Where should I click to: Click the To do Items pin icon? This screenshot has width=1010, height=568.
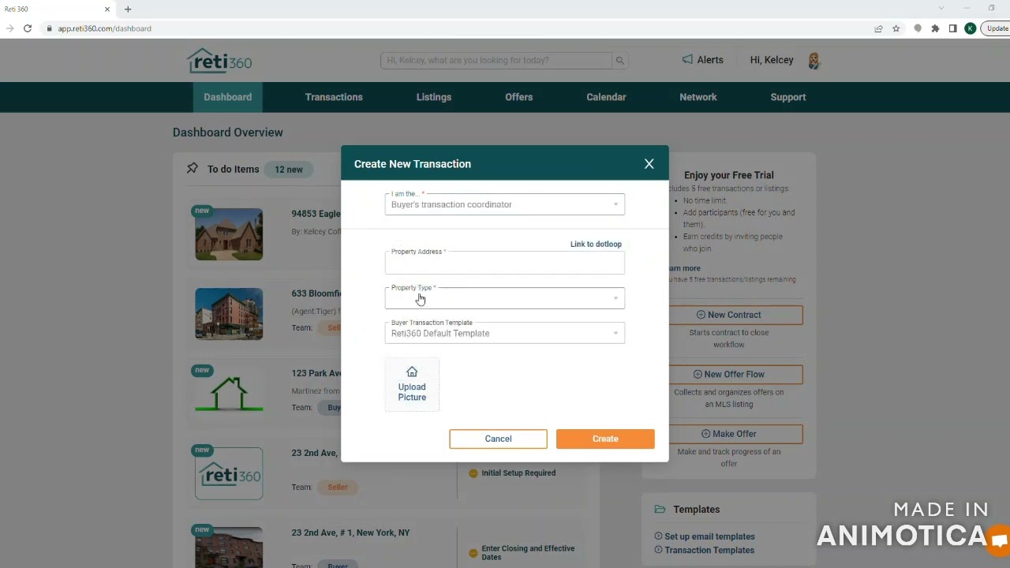pyautogui.click(x=192, y=168)
